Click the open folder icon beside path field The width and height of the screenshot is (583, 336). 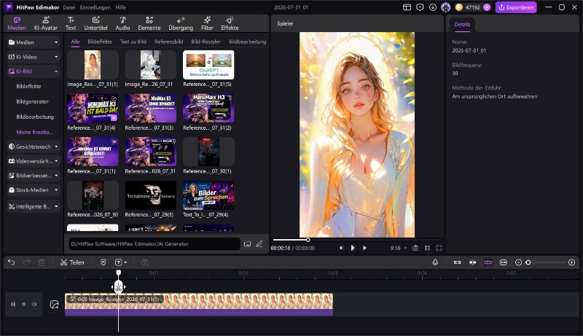(247, 244)
